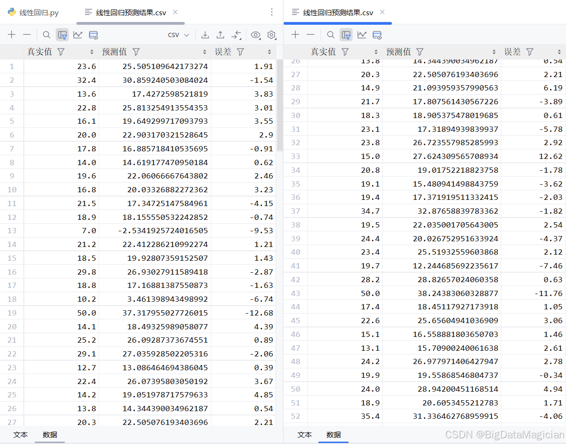The height and width of the screenshot is (444, 566).
Task: Toggle filter rows button in left pane
Action: [62, 35]
